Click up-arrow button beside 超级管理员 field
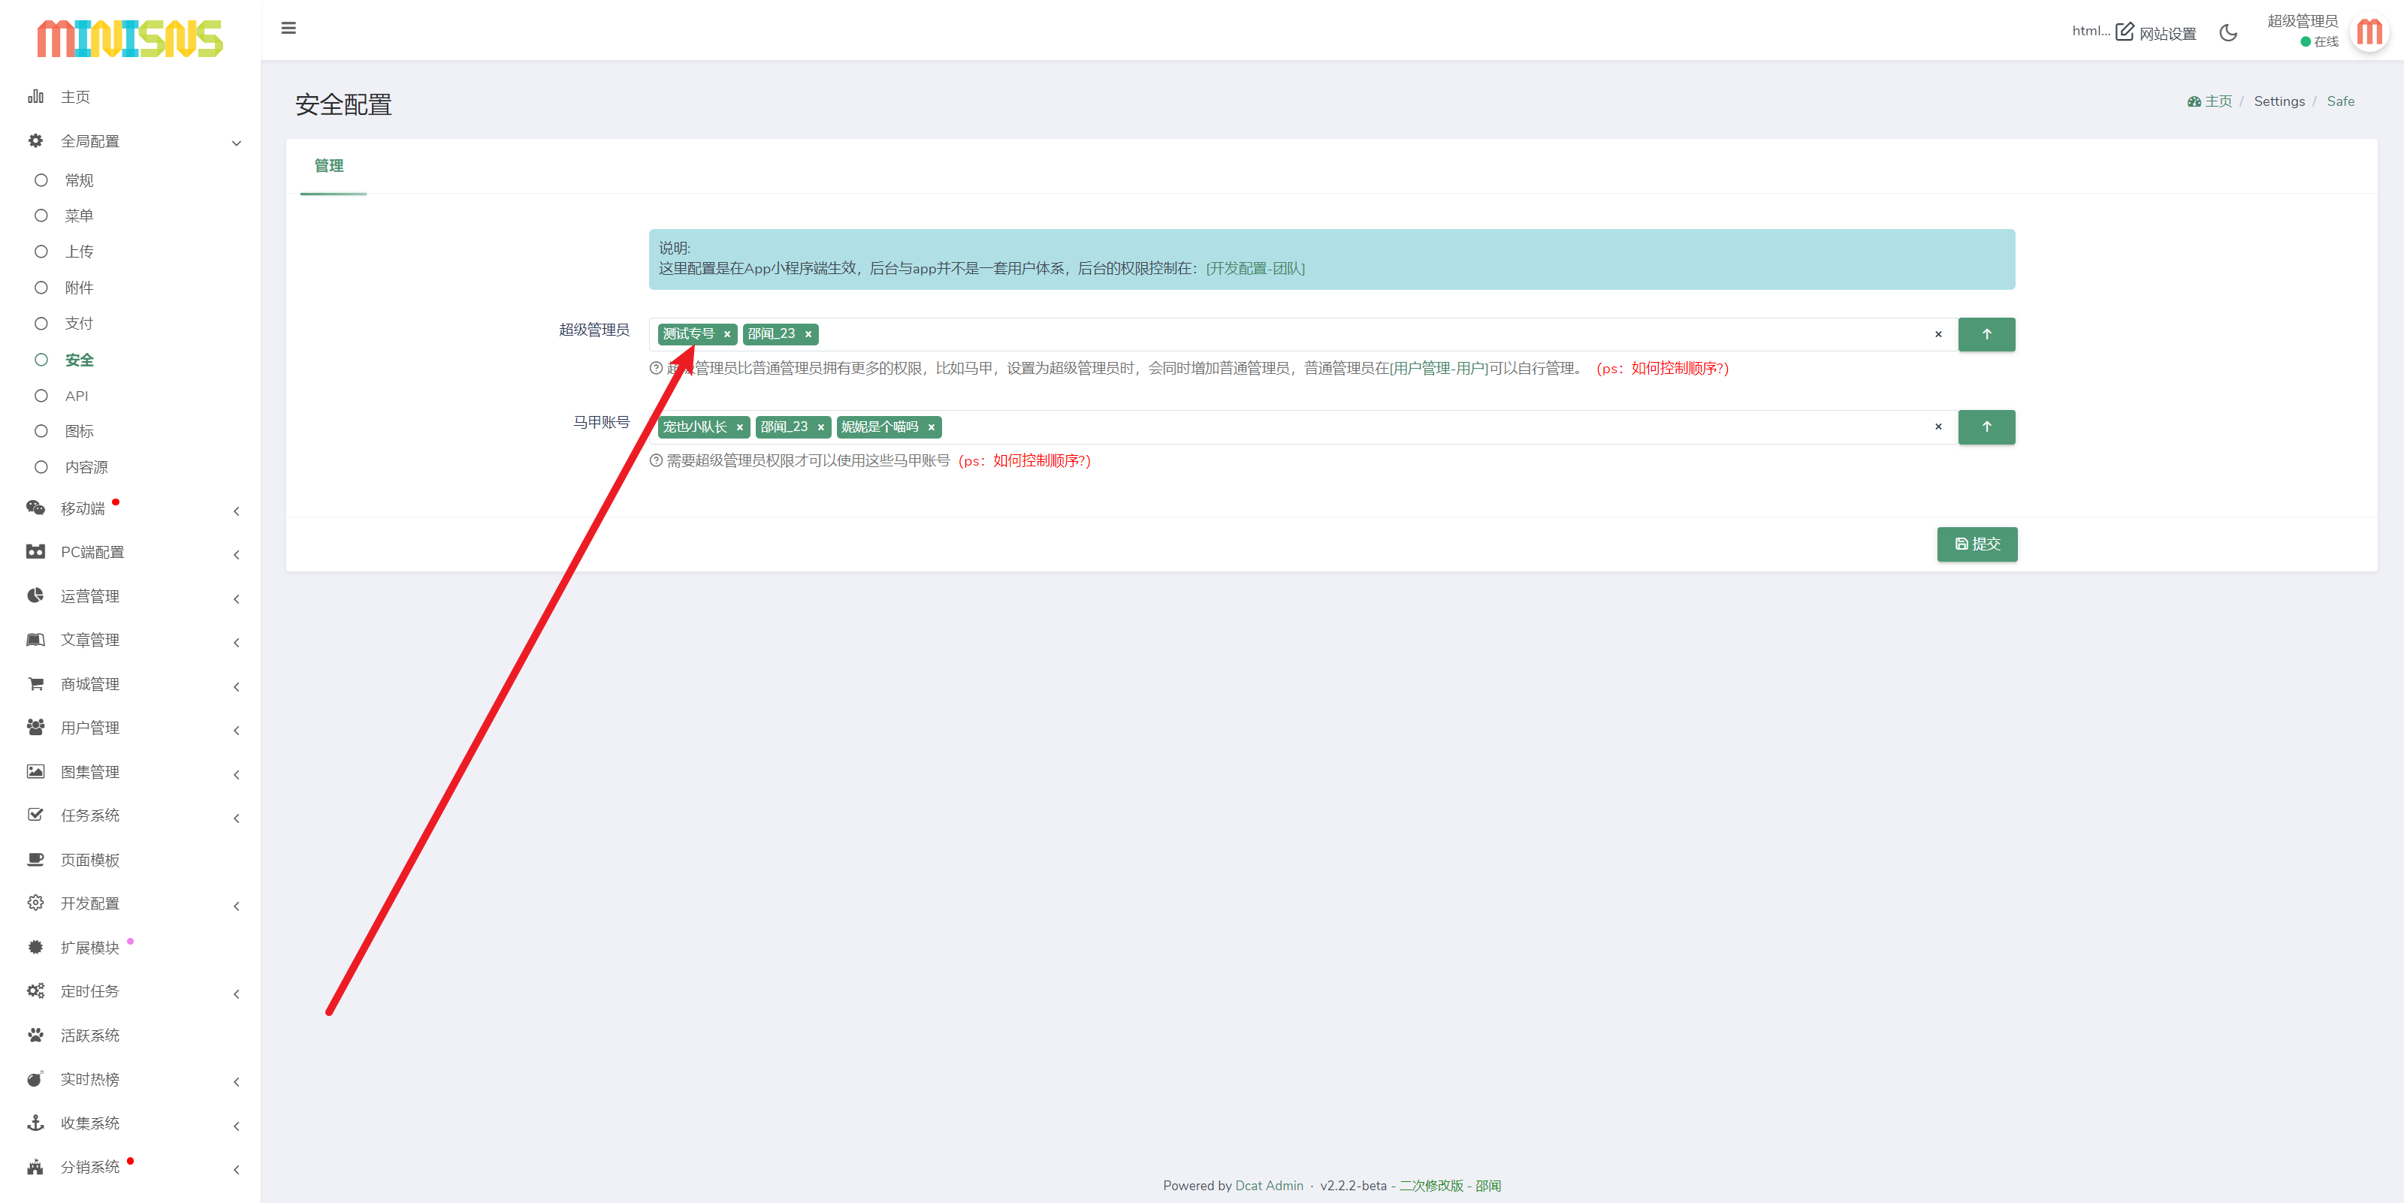 [1986, 334]
